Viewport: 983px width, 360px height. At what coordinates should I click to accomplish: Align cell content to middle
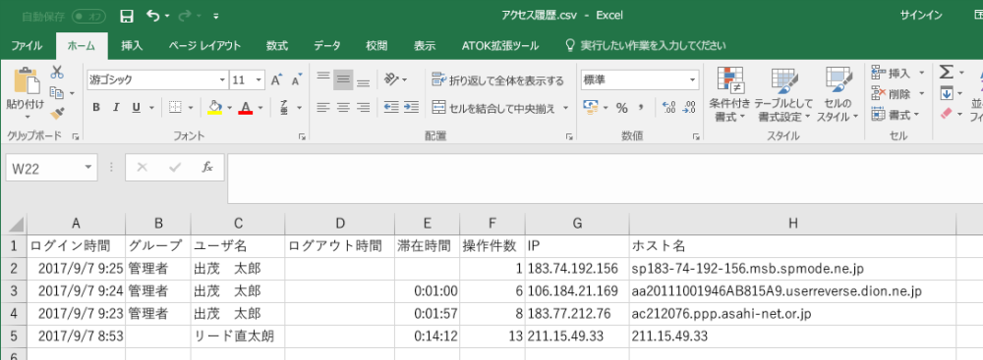(x=343, y=79)
